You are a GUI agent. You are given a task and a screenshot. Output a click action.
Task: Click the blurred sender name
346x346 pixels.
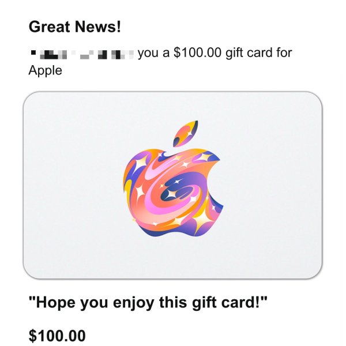(x=82, y=54)
